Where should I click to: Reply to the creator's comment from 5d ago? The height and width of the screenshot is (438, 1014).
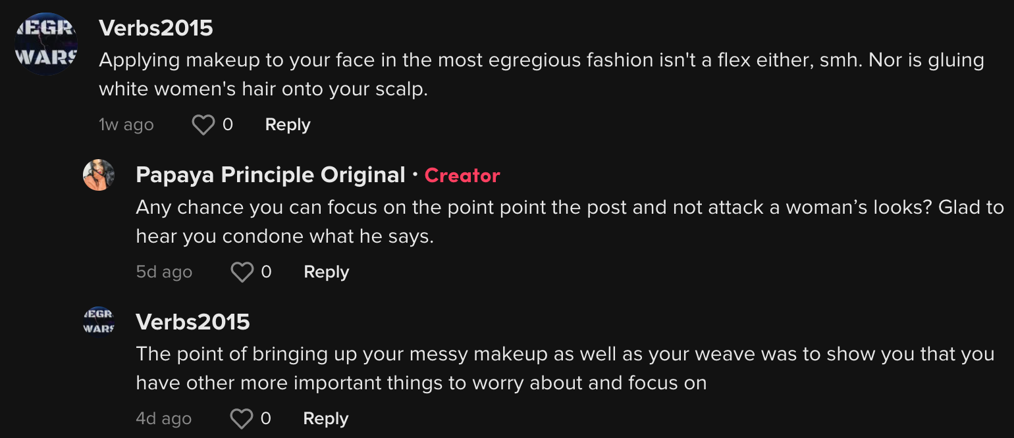point(327,272)
